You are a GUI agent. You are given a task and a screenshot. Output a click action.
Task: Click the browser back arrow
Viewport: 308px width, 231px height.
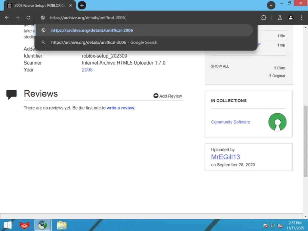point(7,18)
